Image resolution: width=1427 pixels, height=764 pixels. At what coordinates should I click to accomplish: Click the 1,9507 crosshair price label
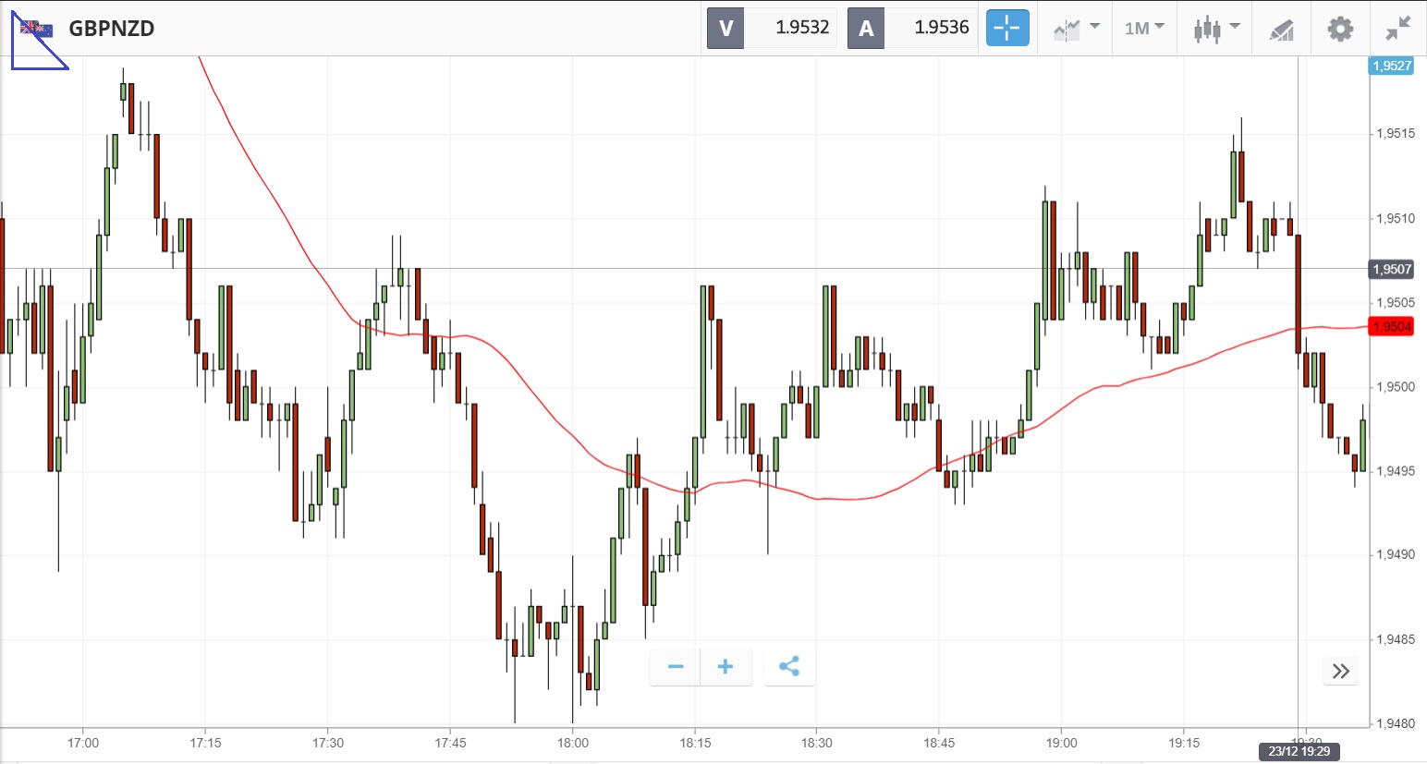[1391, 269]
